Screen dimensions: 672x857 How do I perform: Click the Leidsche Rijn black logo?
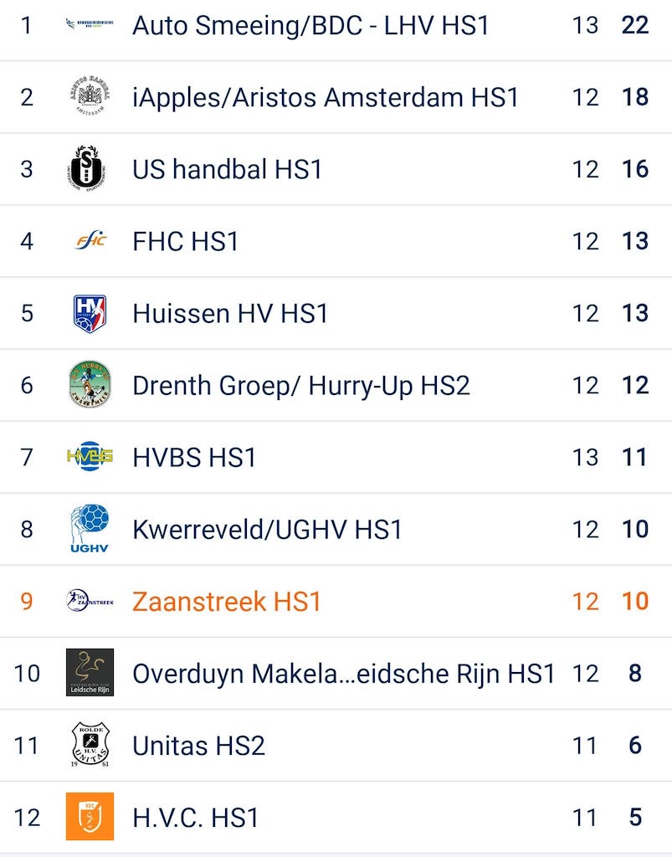90,673
